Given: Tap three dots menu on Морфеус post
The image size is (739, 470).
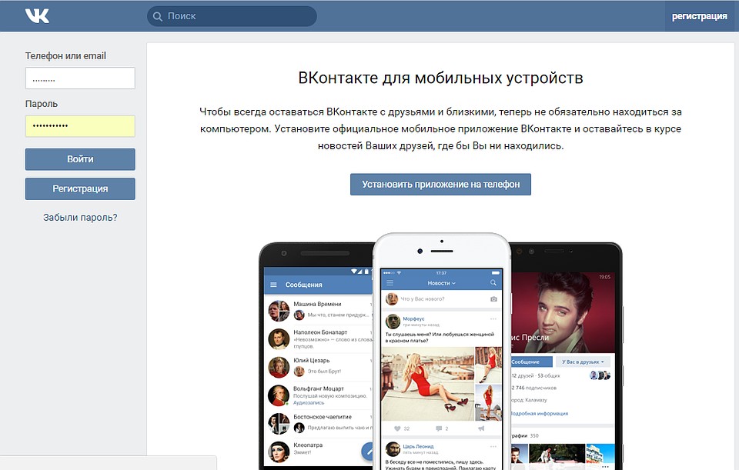Looking at the screenshot, I should 493,318.
